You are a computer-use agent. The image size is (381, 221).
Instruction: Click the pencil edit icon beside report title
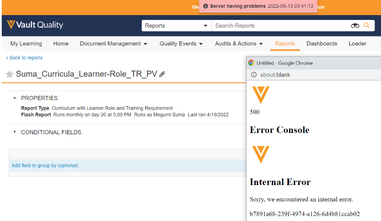(162, 74)
